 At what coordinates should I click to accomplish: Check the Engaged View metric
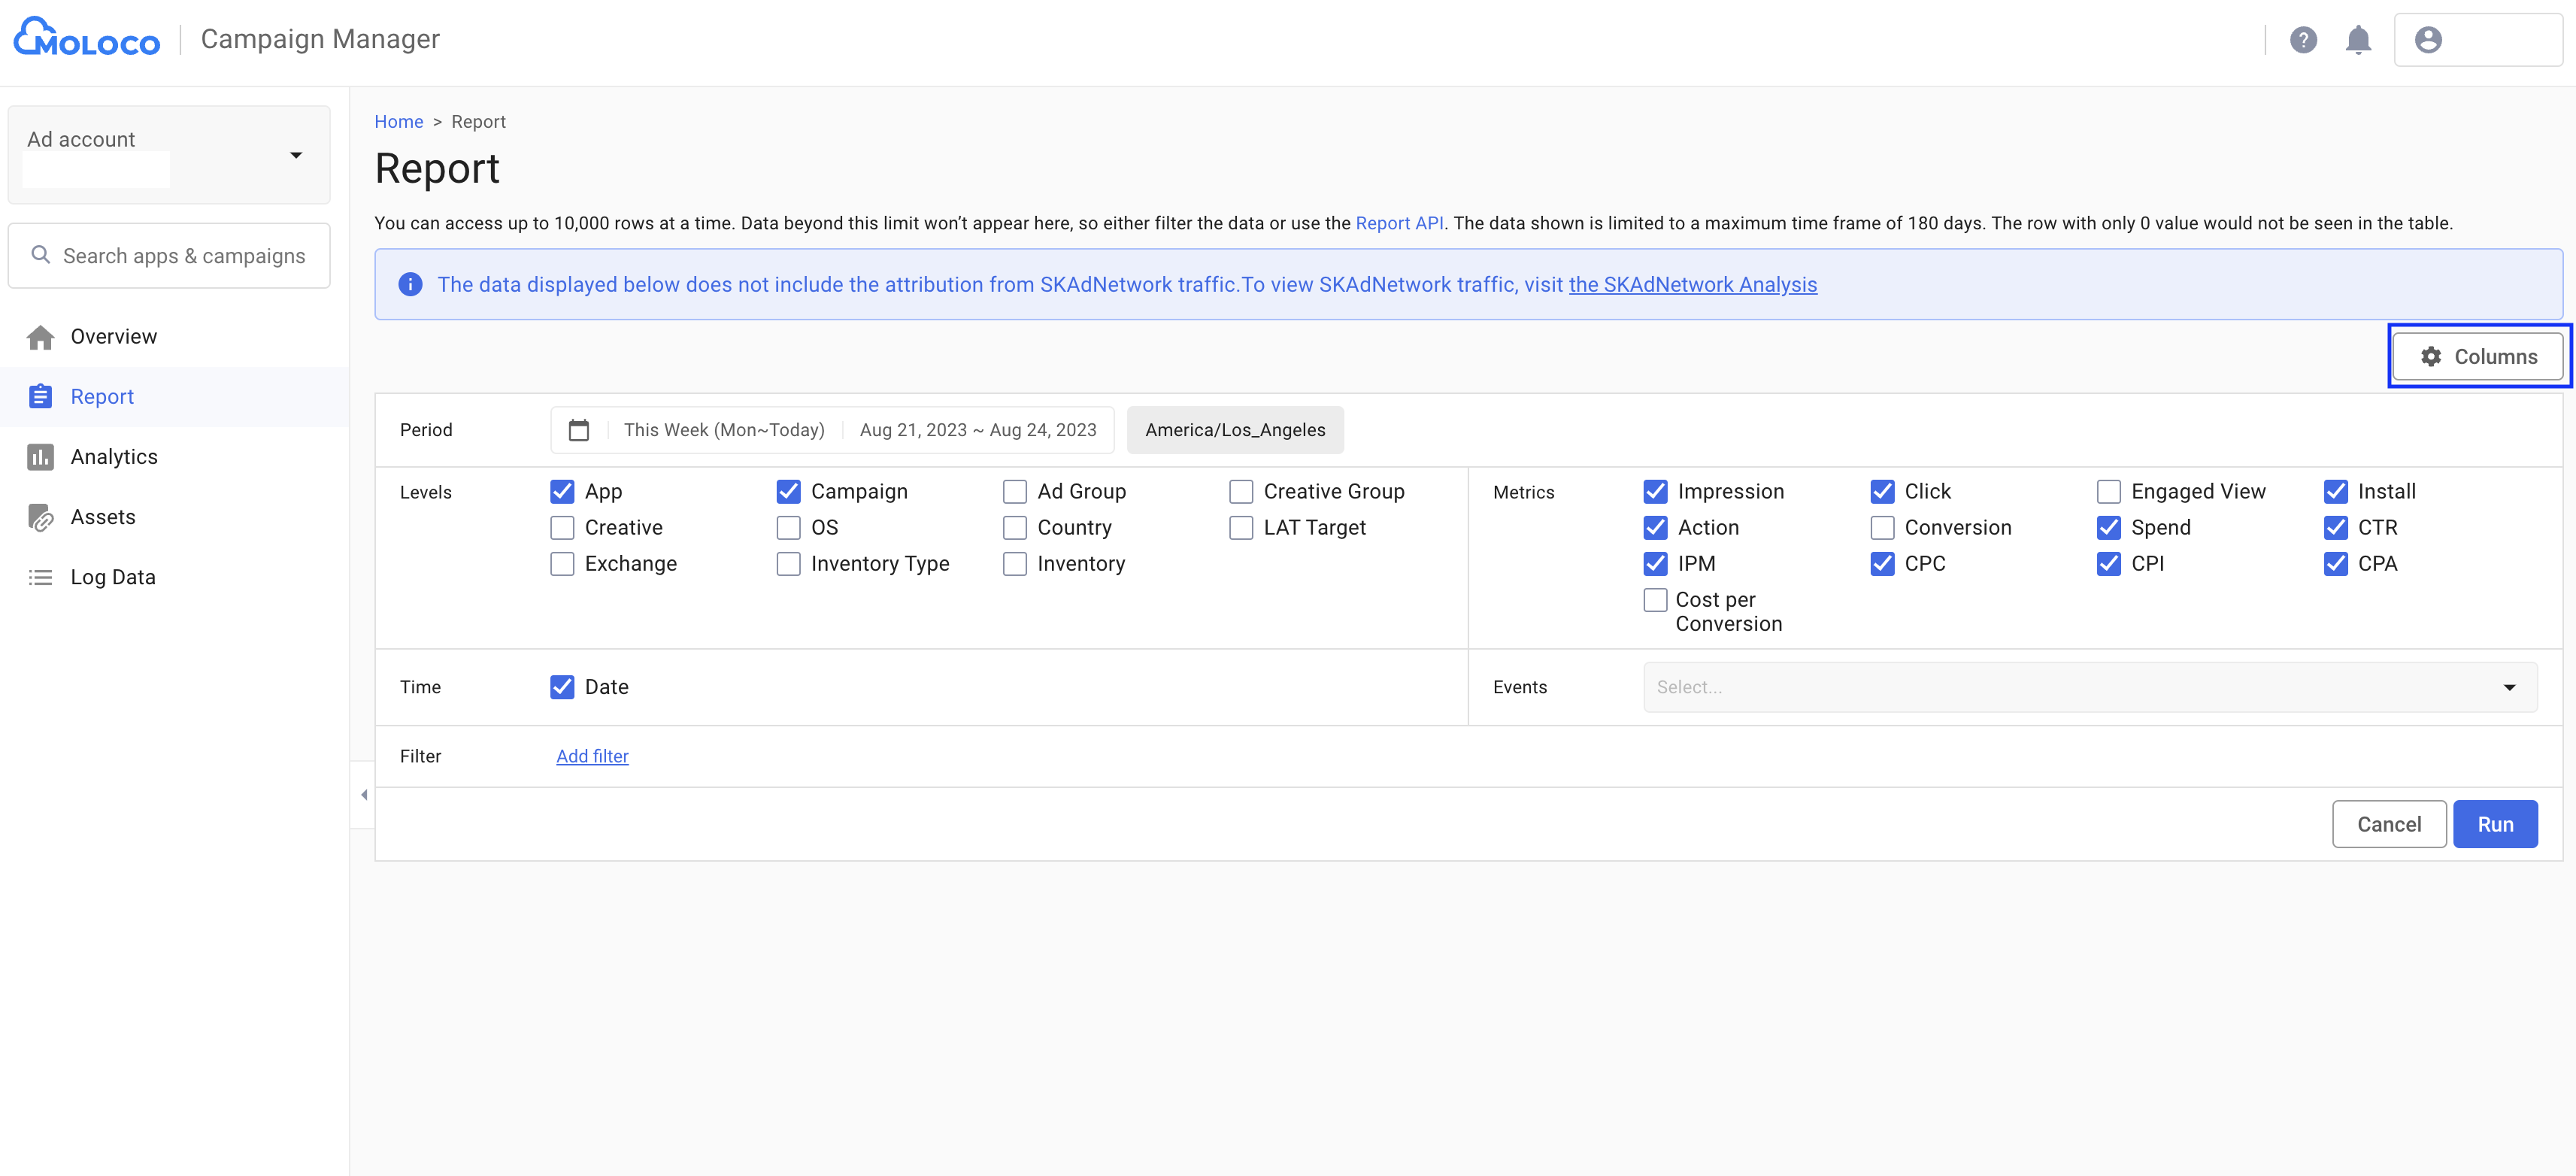pyautogui.click(x=2108, y=492)
